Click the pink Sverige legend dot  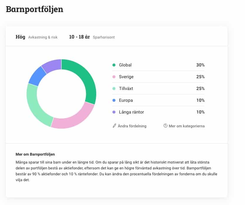(114, 77)
